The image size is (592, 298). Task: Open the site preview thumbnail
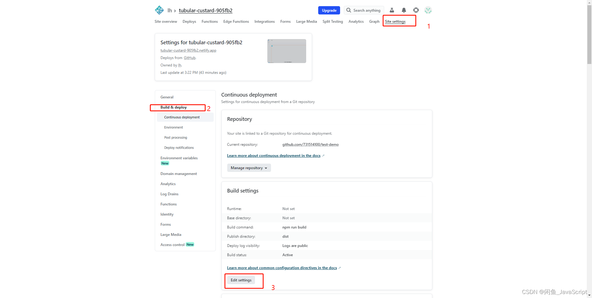[x=287, y=51]
